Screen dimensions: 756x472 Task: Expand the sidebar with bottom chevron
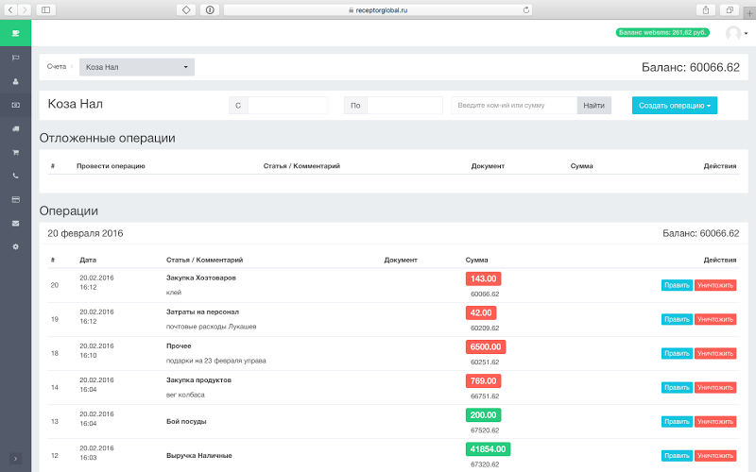[x=15, y=459]
